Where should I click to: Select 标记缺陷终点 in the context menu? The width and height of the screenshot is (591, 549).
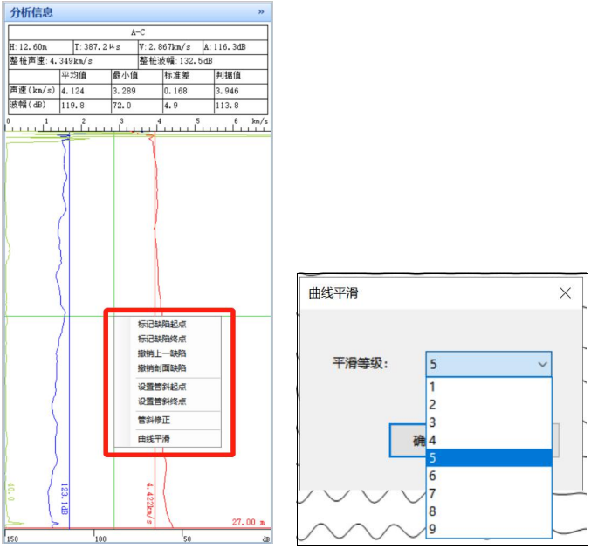tap(161, 339)
